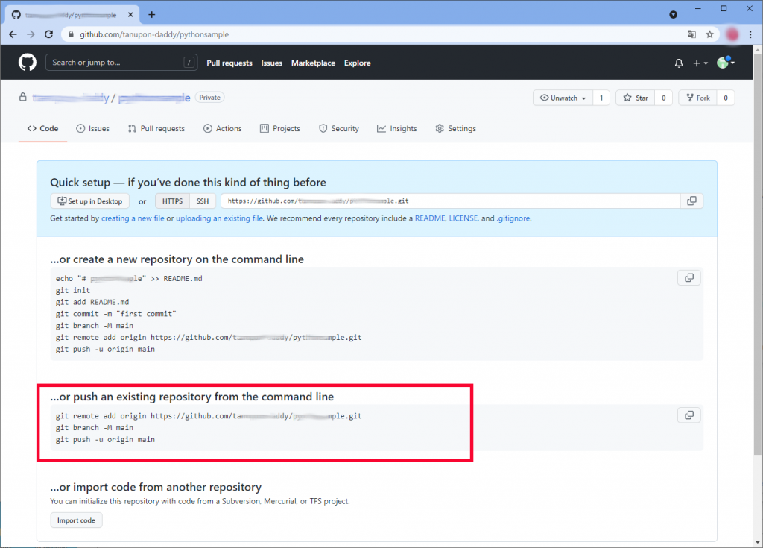Select the HTTPS protocol option
Viewport: 763px width, 548px height.
pyautogui.click(x=172, y=201)
